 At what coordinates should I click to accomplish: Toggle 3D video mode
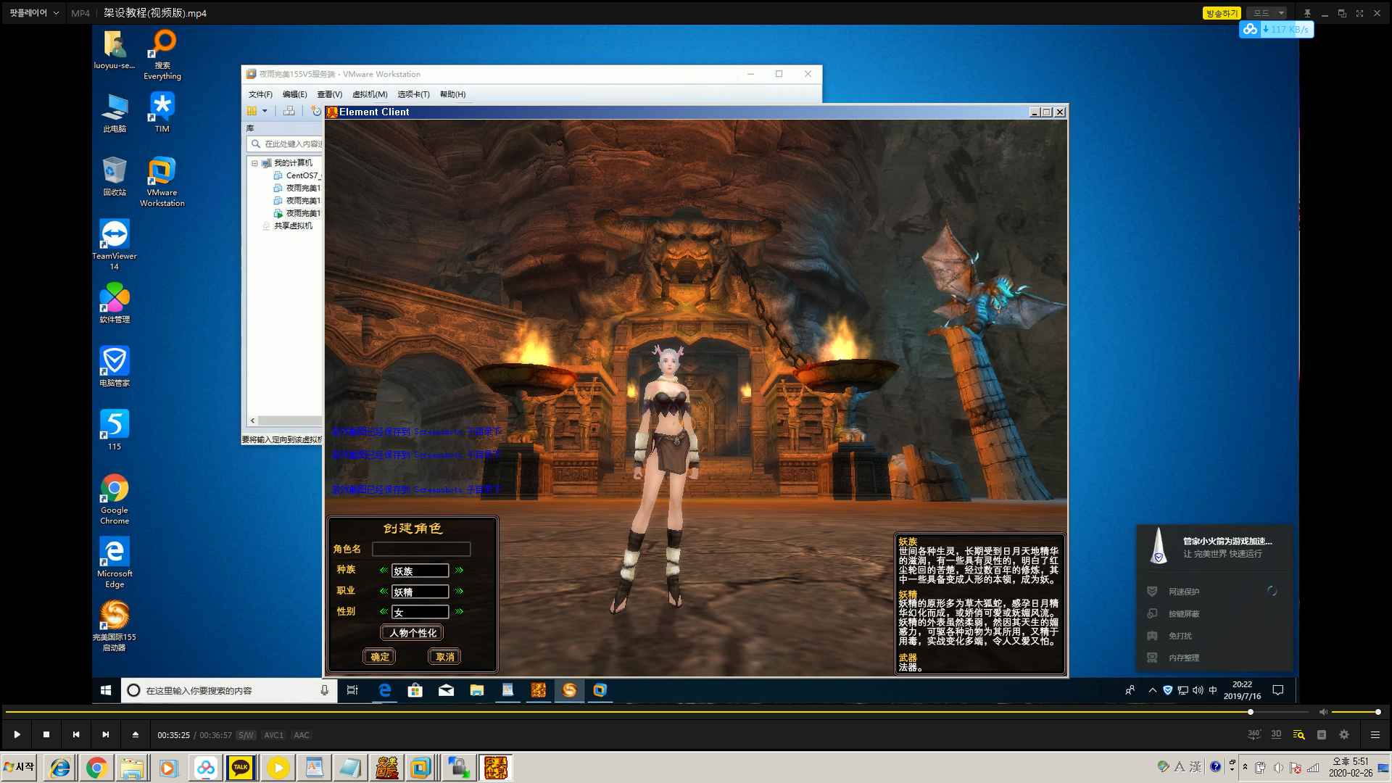pyautogui.click(x=1276, y=734)
